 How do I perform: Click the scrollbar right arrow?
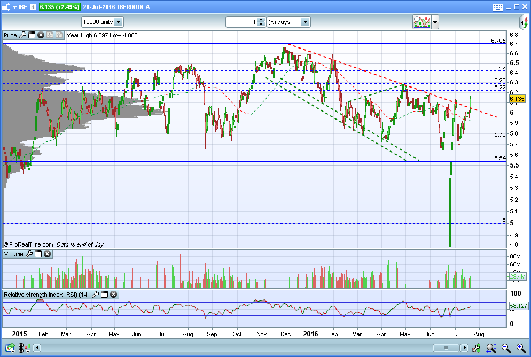click(x=464, y=347)
